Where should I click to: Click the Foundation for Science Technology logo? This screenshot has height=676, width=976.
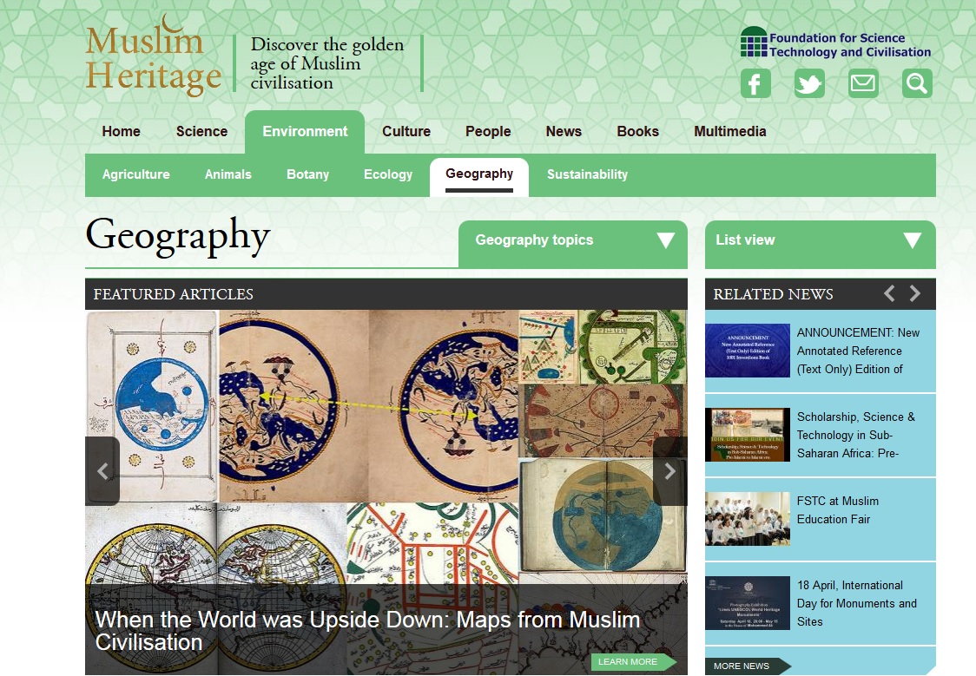(834, 43)
